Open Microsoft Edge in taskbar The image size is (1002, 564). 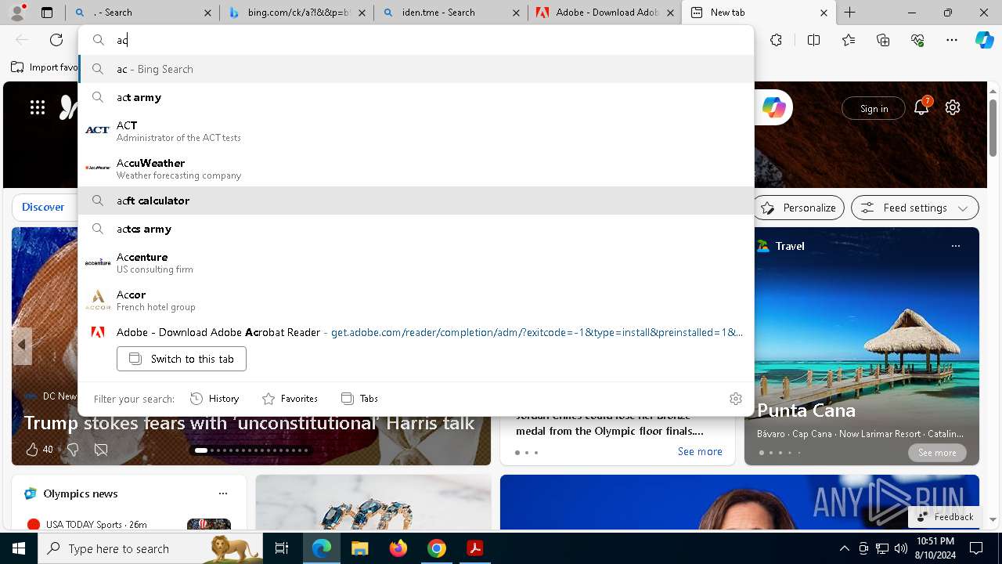tap(322, 548)
